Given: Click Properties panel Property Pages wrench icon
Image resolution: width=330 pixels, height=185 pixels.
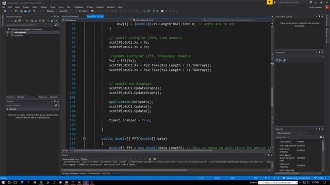Looking at the screenshot, I should [285, 61].
